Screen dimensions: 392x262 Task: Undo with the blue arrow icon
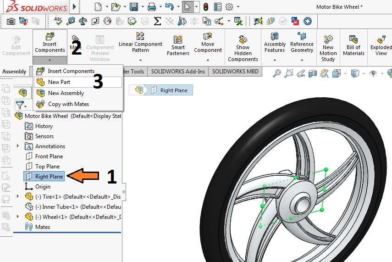(170, 7)
